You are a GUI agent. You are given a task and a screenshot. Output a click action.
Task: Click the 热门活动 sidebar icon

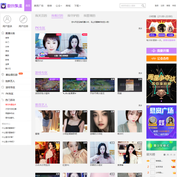3,100
